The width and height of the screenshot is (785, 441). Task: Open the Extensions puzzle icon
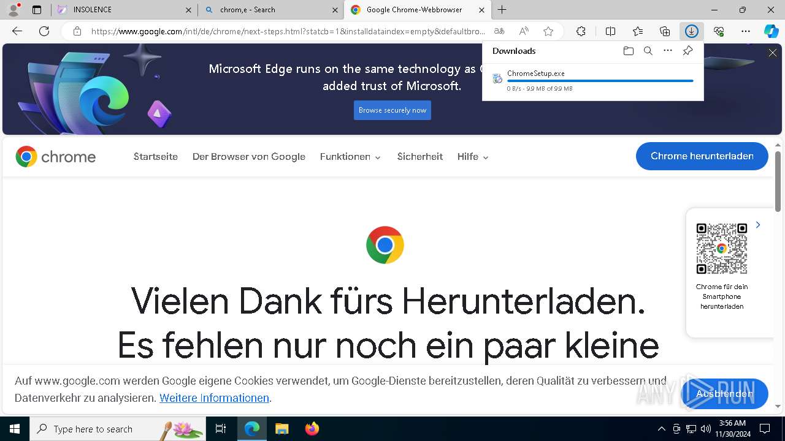(581, 31)
